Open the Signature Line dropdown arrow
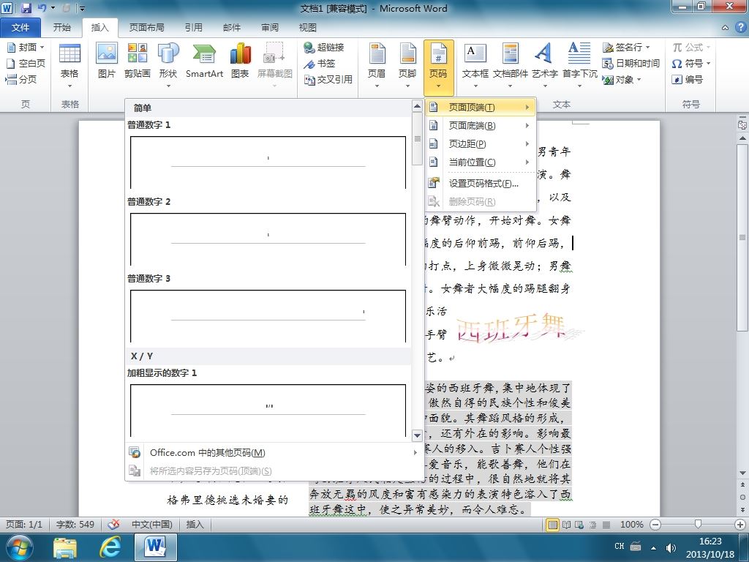Image resolution: width=749 pixels, height=562 pixels. (x=648, y=48)
